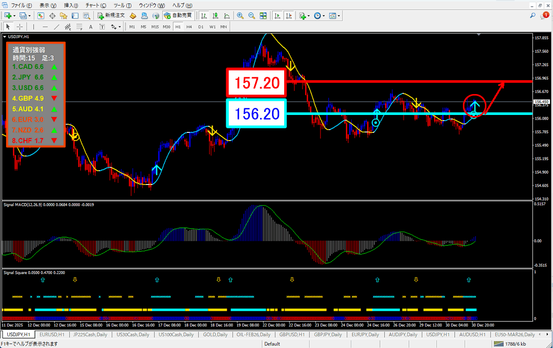Toggle the 自動売買 auto-trading button

click(x=179, y=16)
